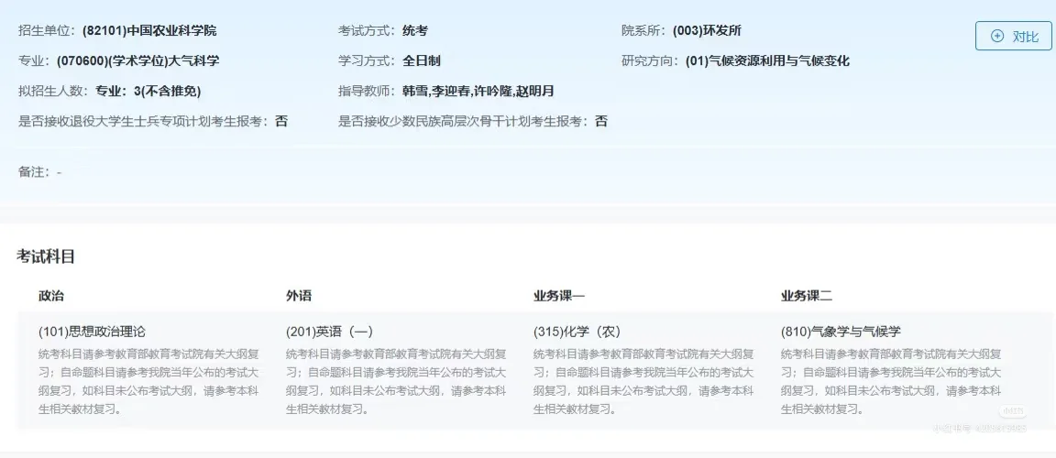Click the plus icon in 对比 button
The height and width of the screenshot is (458, 1056).
click(998, 37)
